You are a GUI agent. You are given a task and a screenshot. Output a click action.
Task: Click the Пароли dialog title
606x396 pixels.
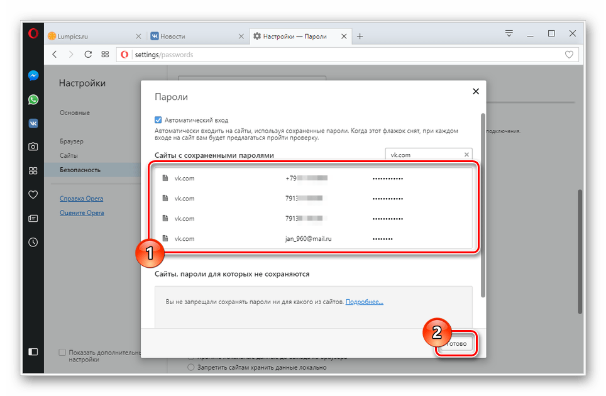(x=171, y=97)
